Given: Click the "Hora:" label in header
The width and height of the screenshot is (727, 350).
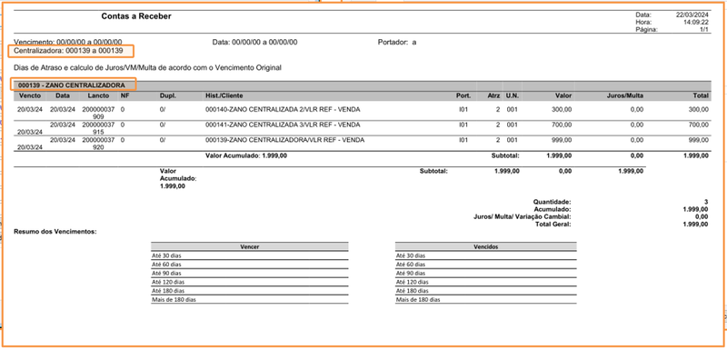Looking at the screenshot, I should pos(642,22).
